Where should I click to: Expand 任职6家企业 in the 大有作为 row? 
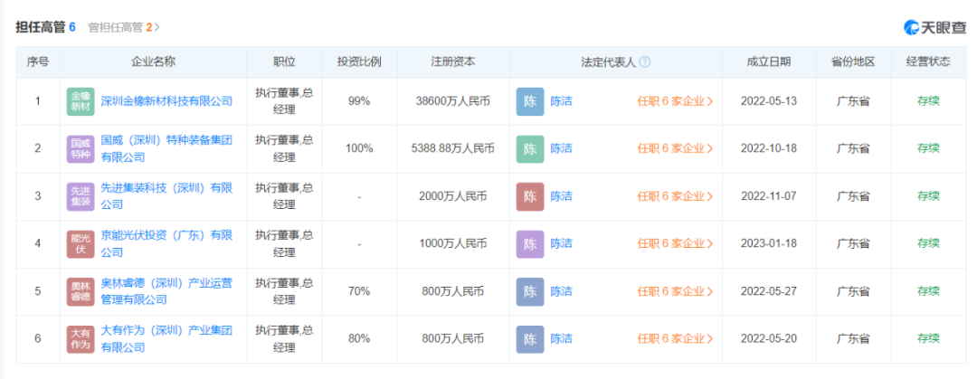pos(675,338)
